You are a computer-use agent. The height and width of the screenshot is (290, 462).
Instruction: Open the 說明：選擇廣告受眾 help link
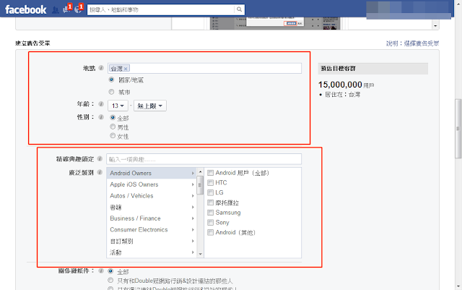[412, 43]
